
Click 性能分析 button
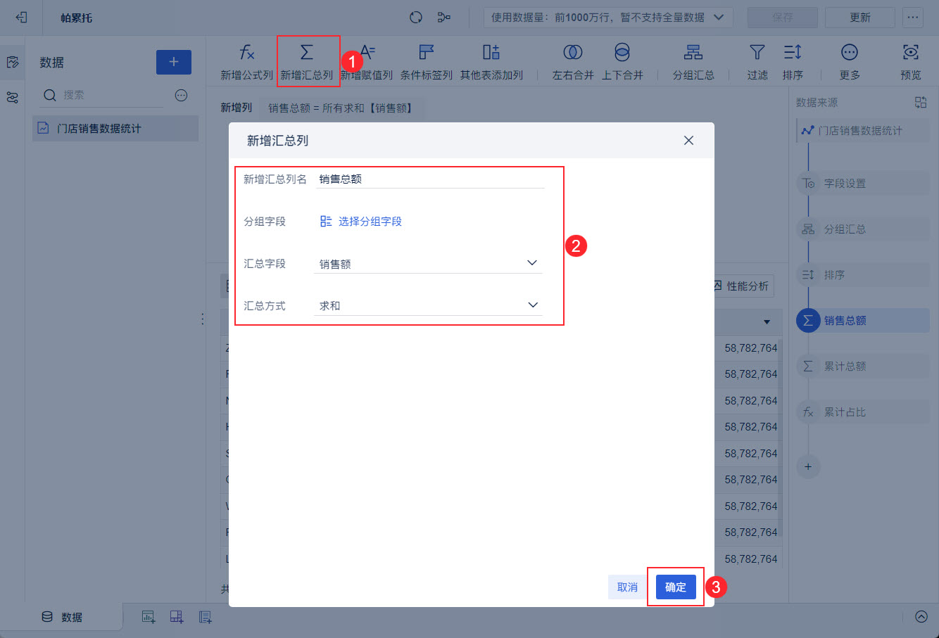pyautogui.click(x=741, y=286)
